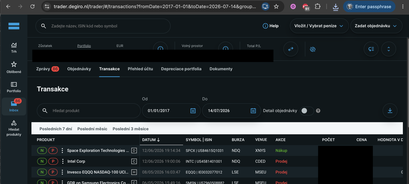Click the transfer arrows icon in header
Image resolution: width=409 pixels, height=184 pixels.
[291, 49]
